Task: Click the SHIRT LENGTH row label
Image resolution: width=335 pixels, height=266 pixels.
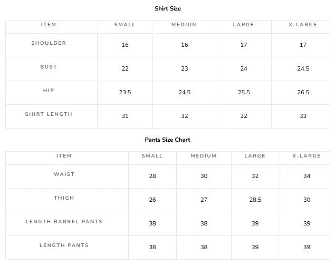Action: [49, 114]
